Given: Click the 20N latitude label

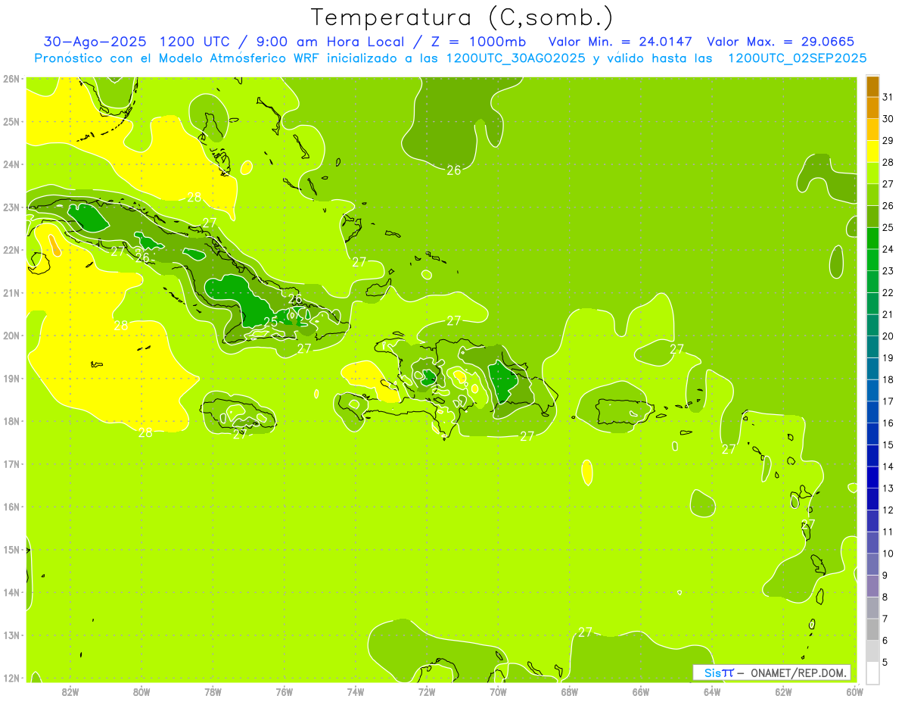Looking at the screenshot, I should tap(11, 335).
